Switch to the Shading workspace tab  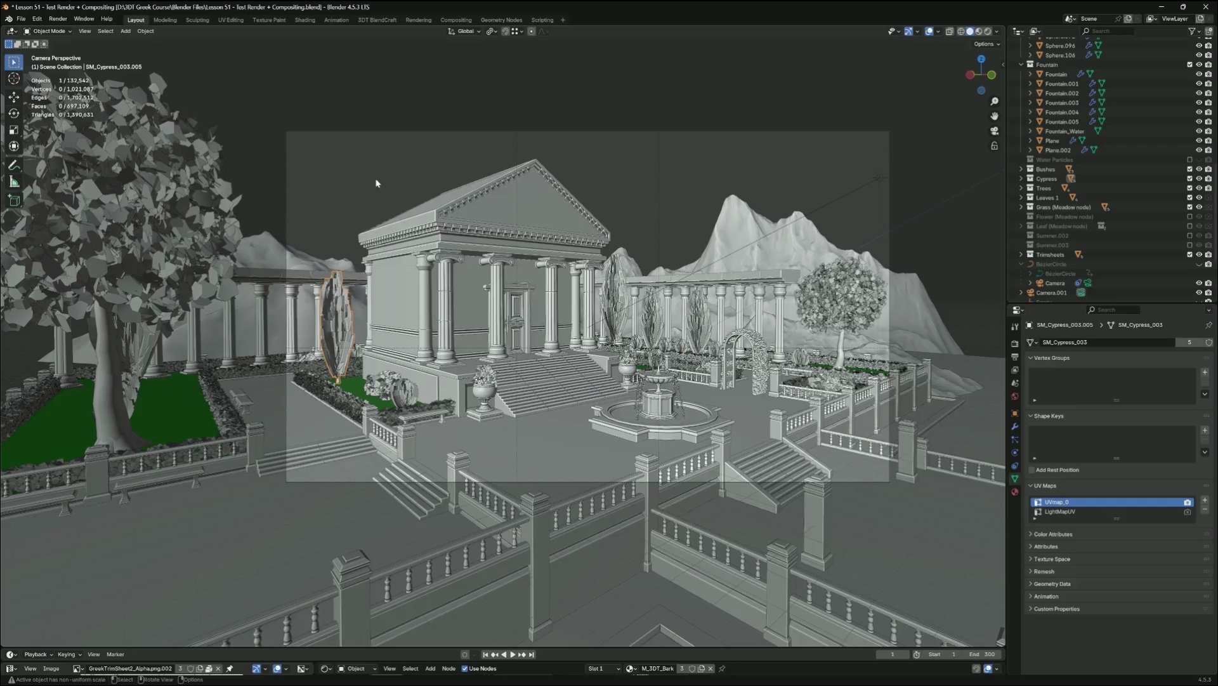pyautogui.click(x=304, y=20)
